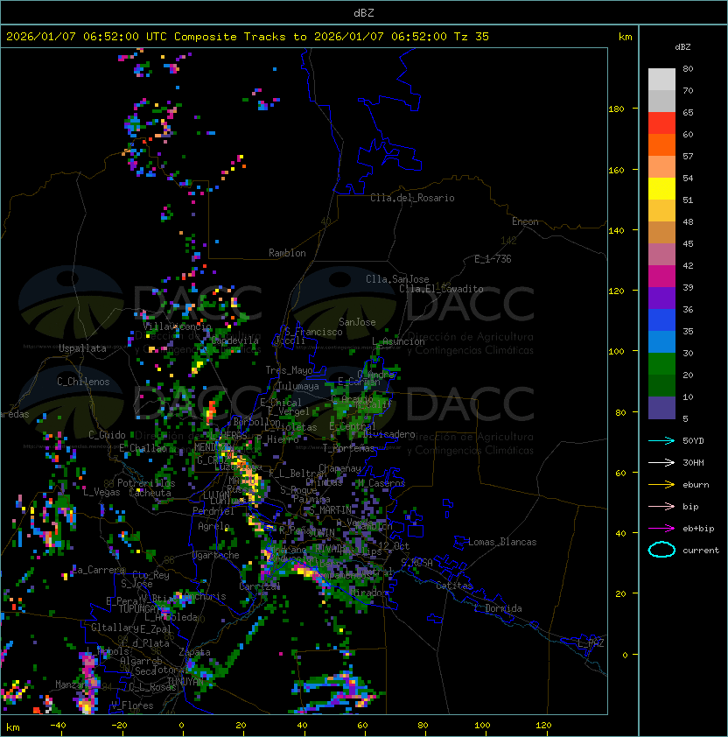The width and height of the screenshot is (728, 737).
Task: Select the '-20' tick on the bottom axis
Action: tap(119, 726)
